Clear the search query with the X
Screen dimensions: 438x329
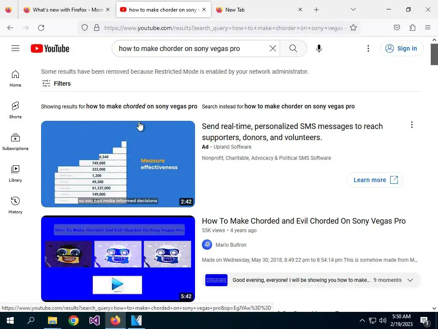coord(272,48)
